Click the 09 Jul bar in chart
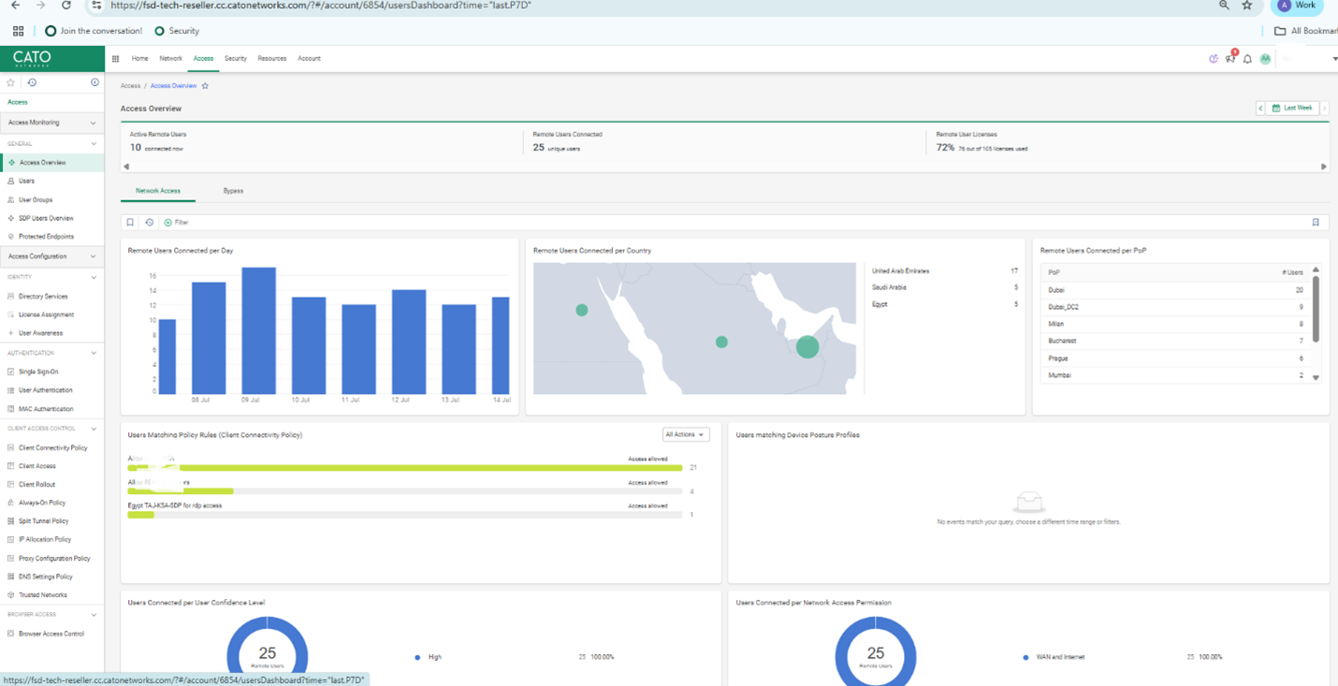 coord(259,330)
